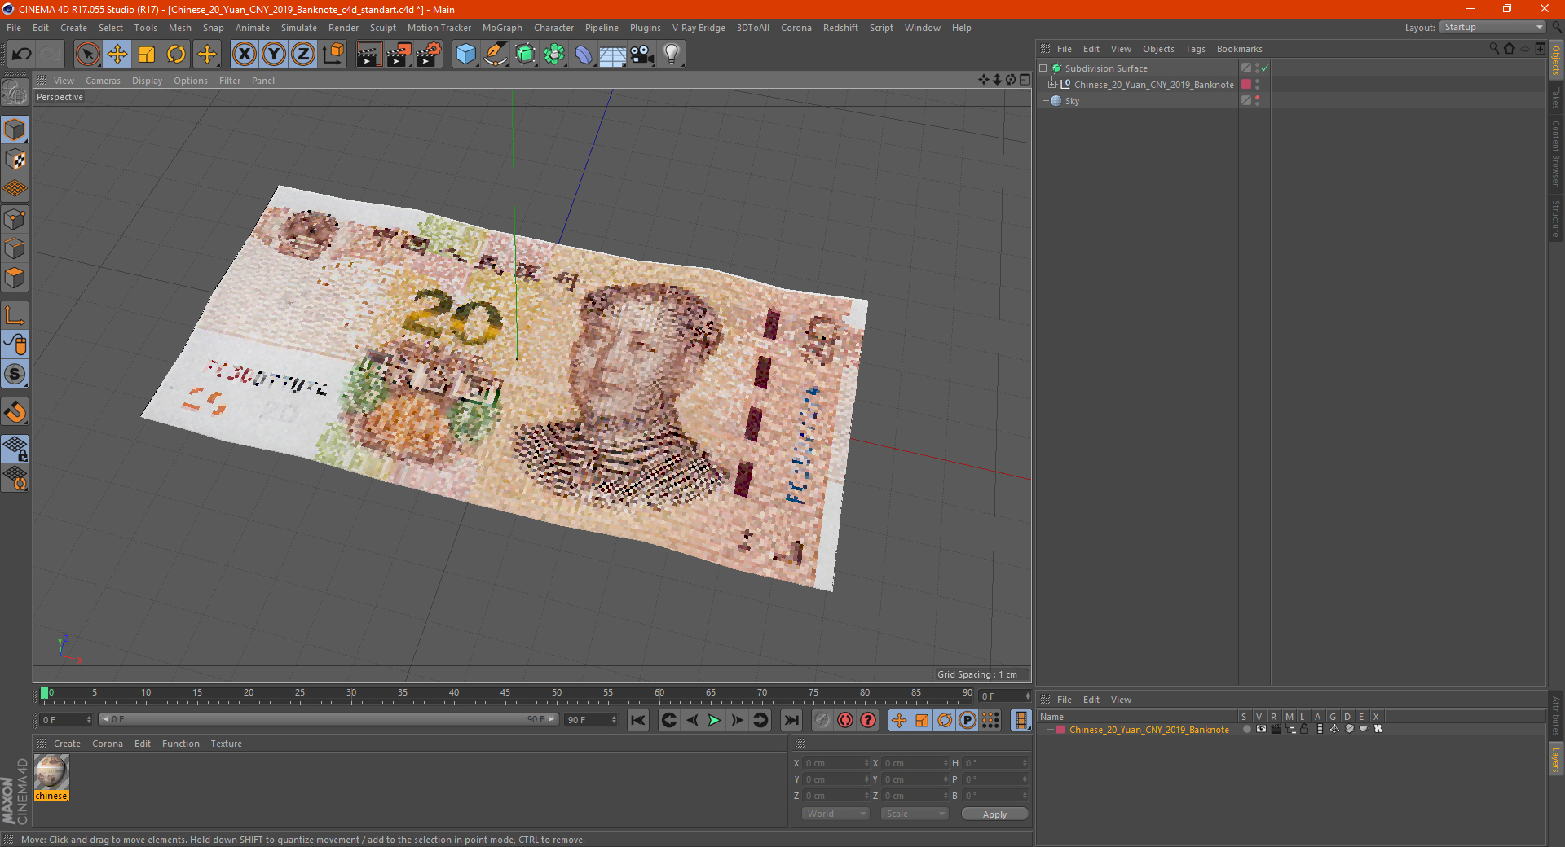
Task: Open the Object Manager search icon
Action: (1493, 49)
